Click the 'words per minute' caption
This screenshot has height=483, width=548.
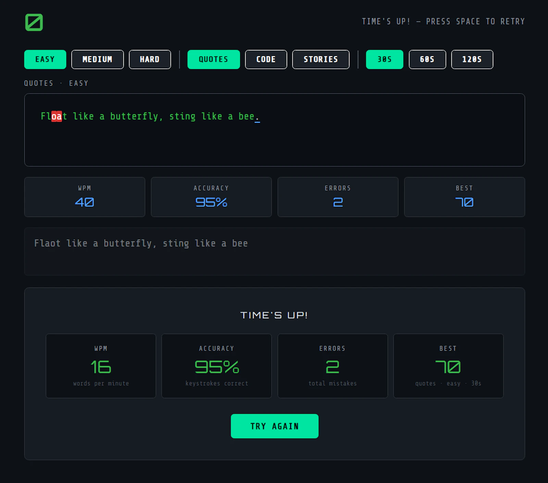click(x=101, y=383)
